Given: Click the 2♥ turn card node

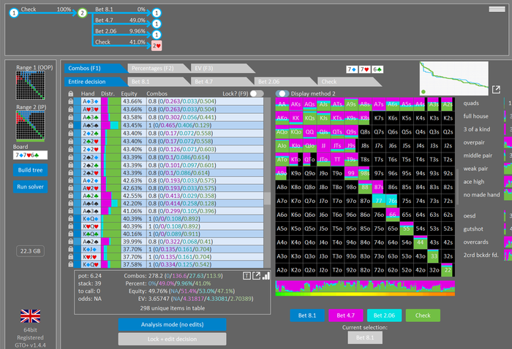Looking at the screenshot, I should 157,45.
